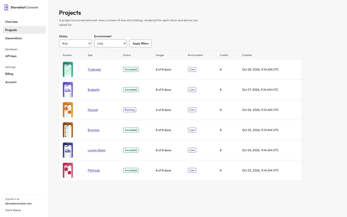Click the Projects page heading
Viewport: 347px width, 217px height.
pyautogui.click(x=70, y=13)
